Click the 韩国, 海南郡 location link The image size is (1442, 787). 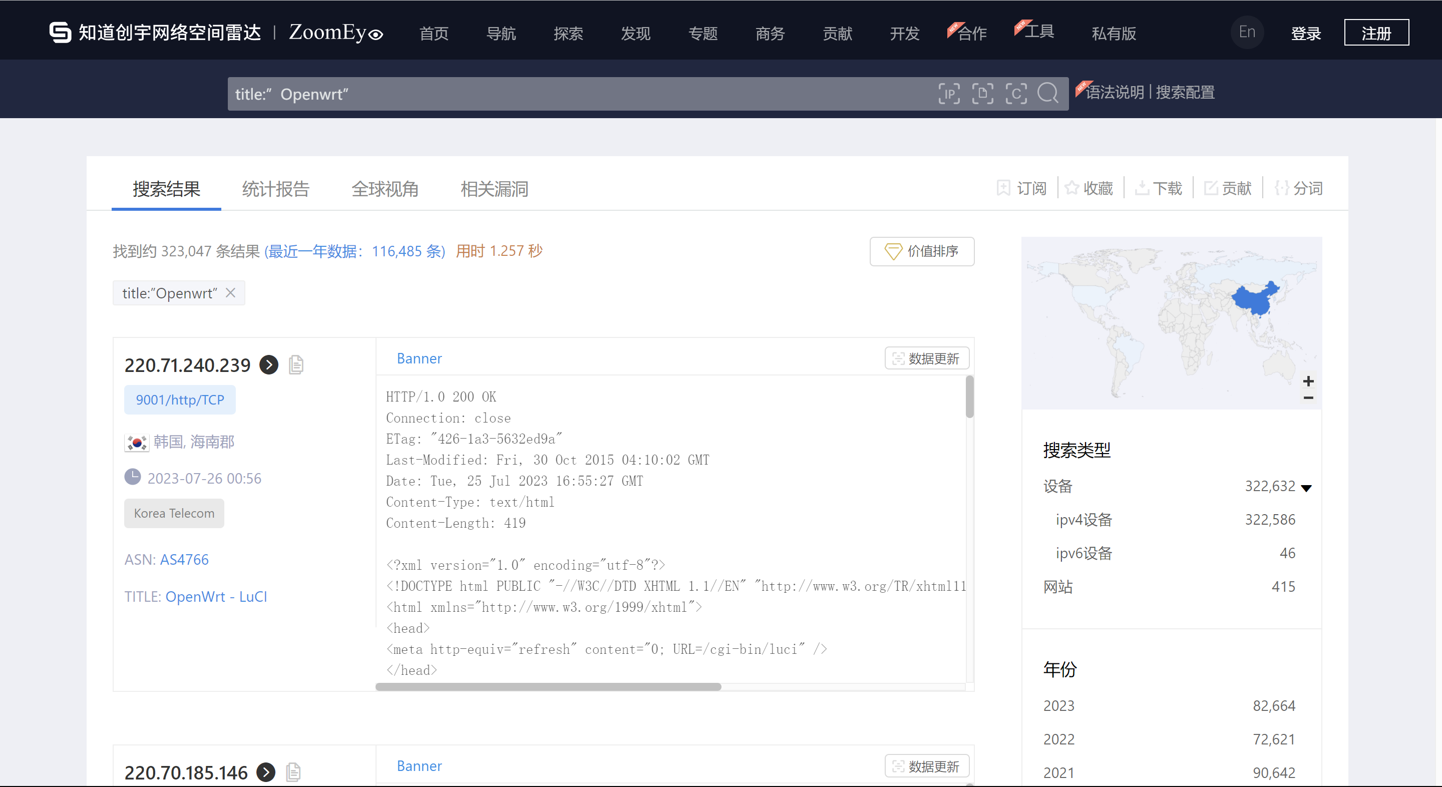tap(194, 442)
